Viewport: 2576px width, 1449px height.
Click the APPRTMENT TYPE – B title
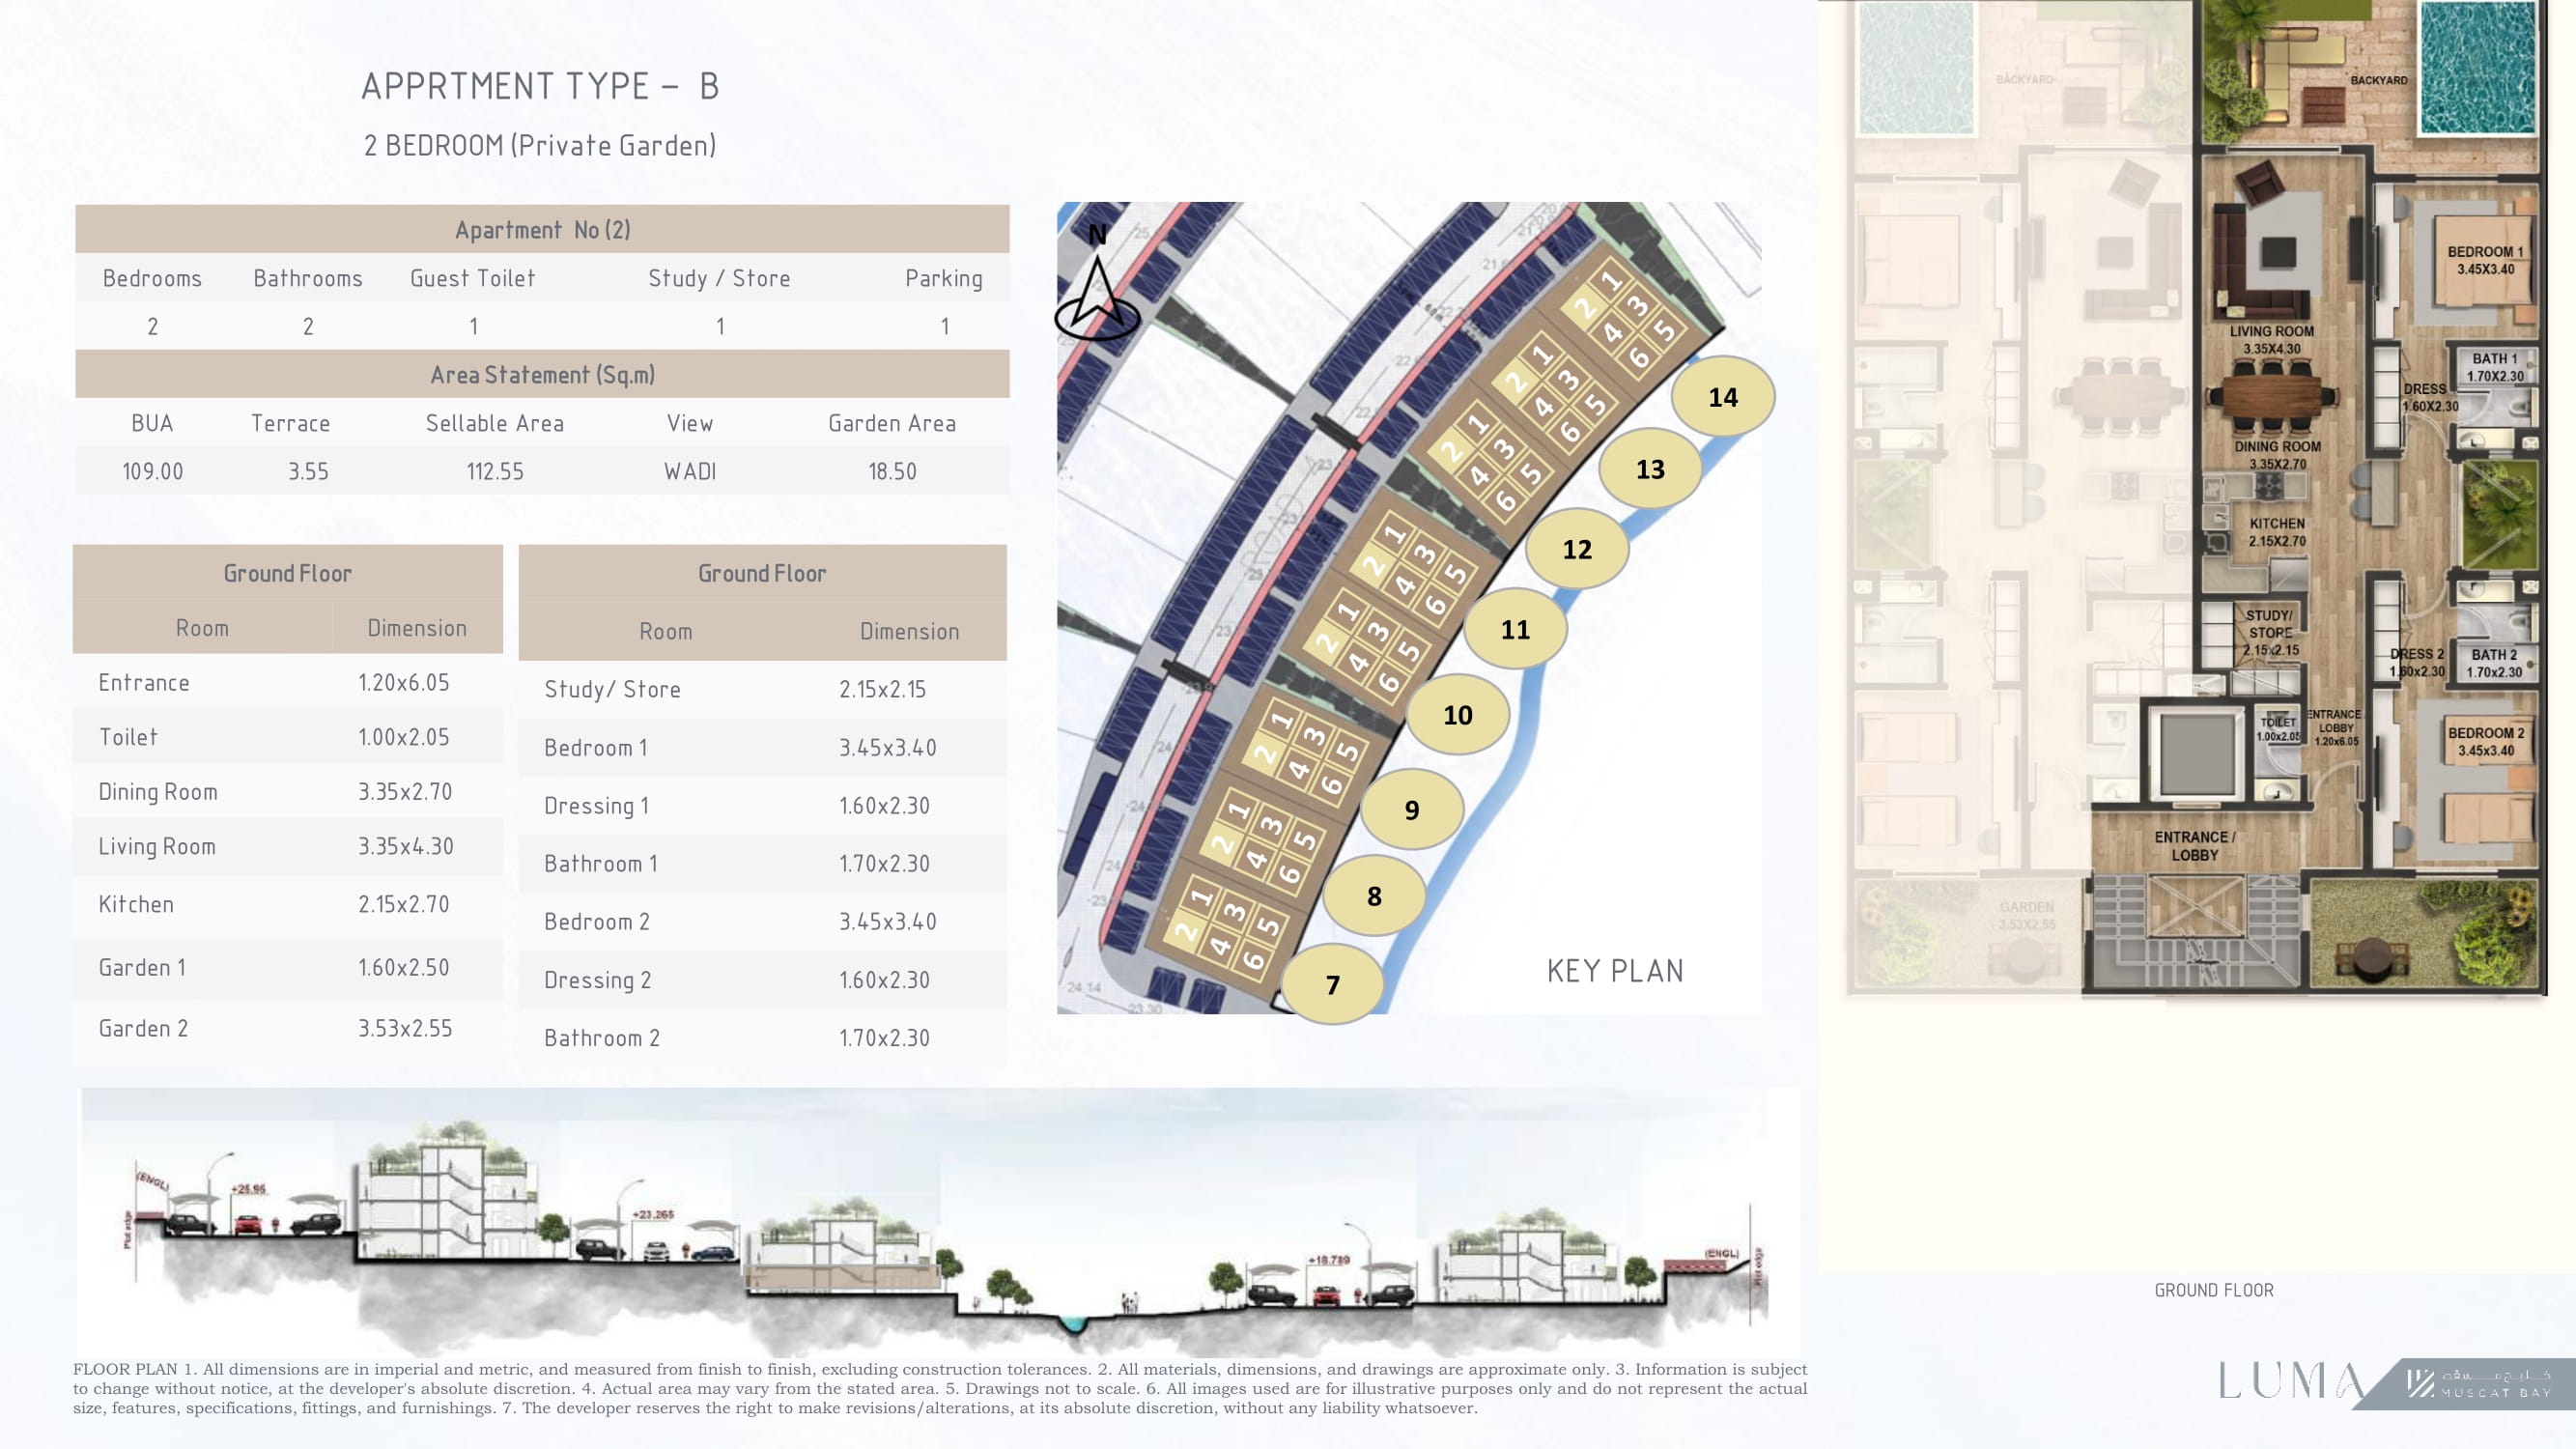[x=540, y=86]
